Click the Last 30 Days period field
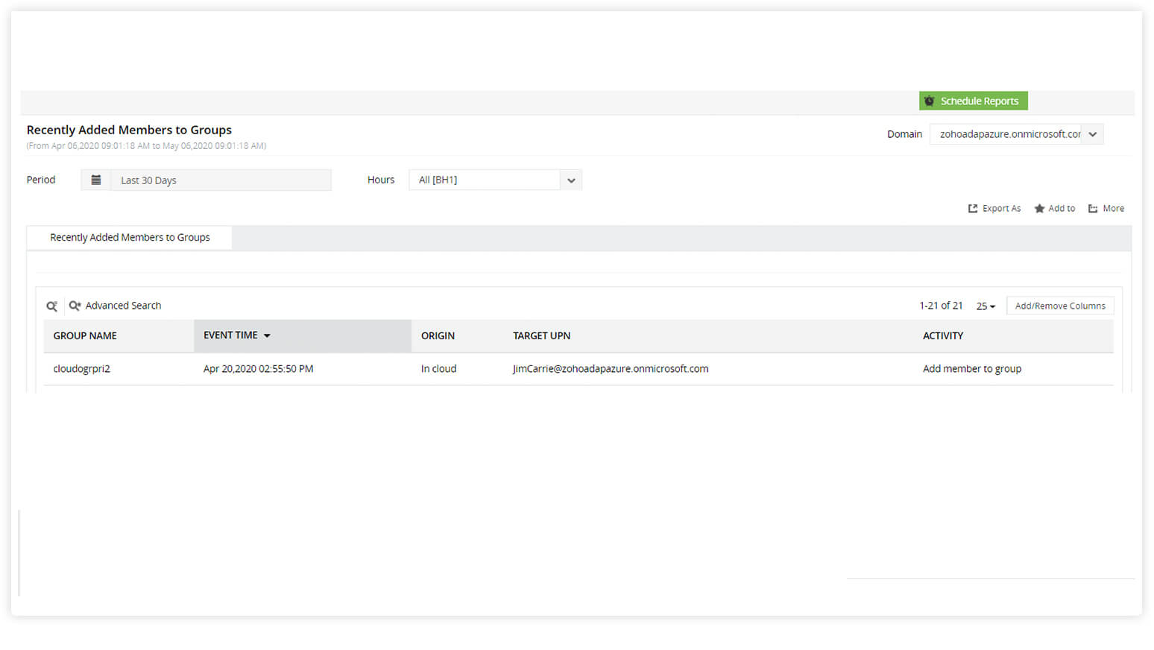The width and height of the screenshot is (1154, 650). tap(221, 180)
